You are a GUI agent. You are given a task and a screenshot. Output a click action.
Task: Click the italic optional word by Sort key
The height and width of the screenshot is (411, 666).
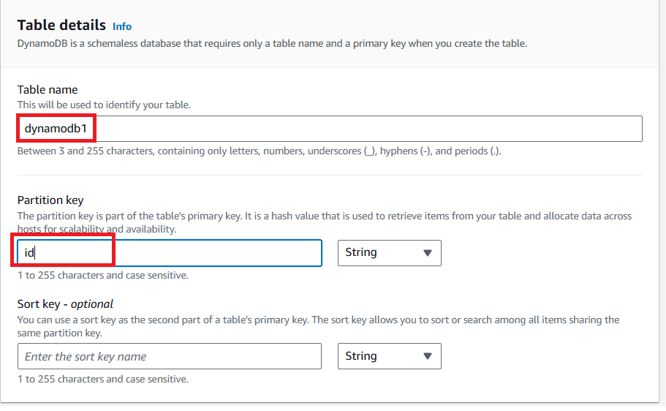(x=92, y=304)
